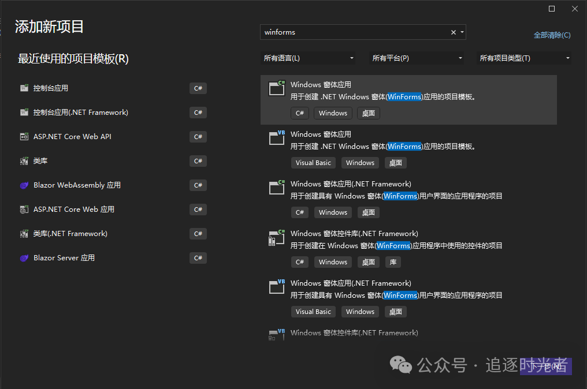Close the 添加新项目 dialog
Image resolution: width=587 pixels, height=389 pixels.
click(575, 9)
